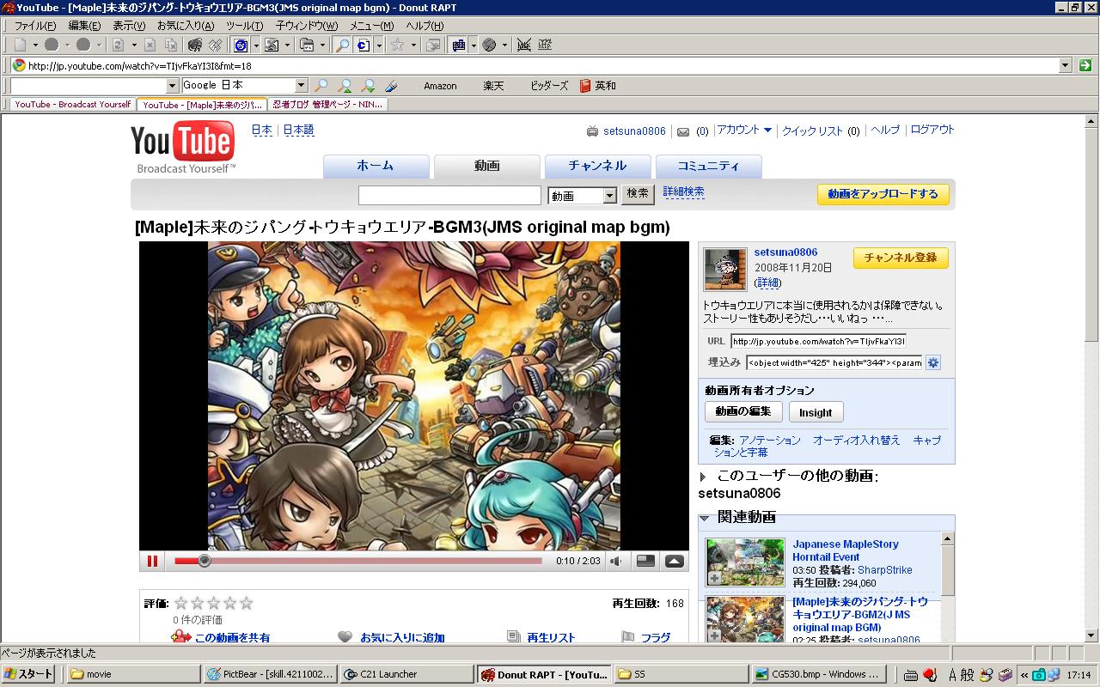Open the 動画 search category dropdown
The height and width of the screenshot is (687, 1100).
pyautogui.click(x=583, y=196)
